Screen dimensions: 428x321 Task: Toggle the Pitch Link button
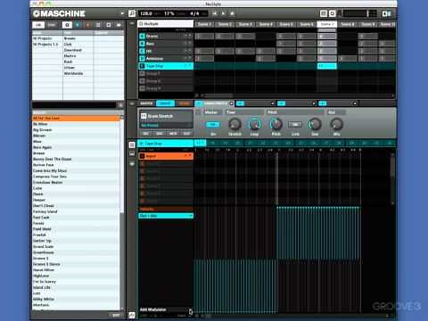(x=295, y=125)
